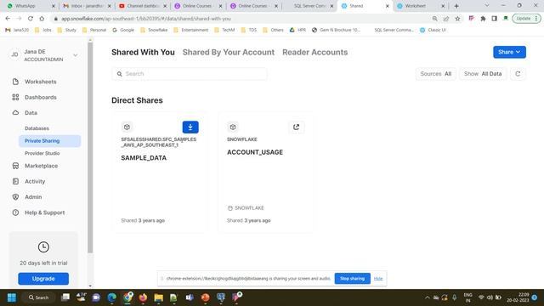Click the Chrome icon in the taskbar
The height and width of the screenshot is (306, 544).
127,297
